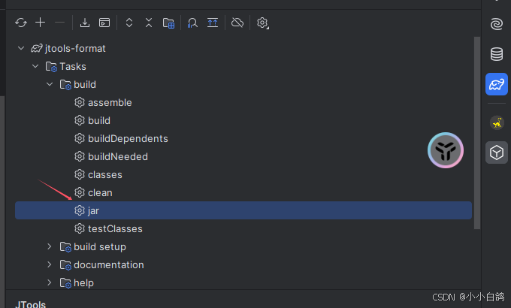
Task: Click the help folder label
Action: click(83, 282)
